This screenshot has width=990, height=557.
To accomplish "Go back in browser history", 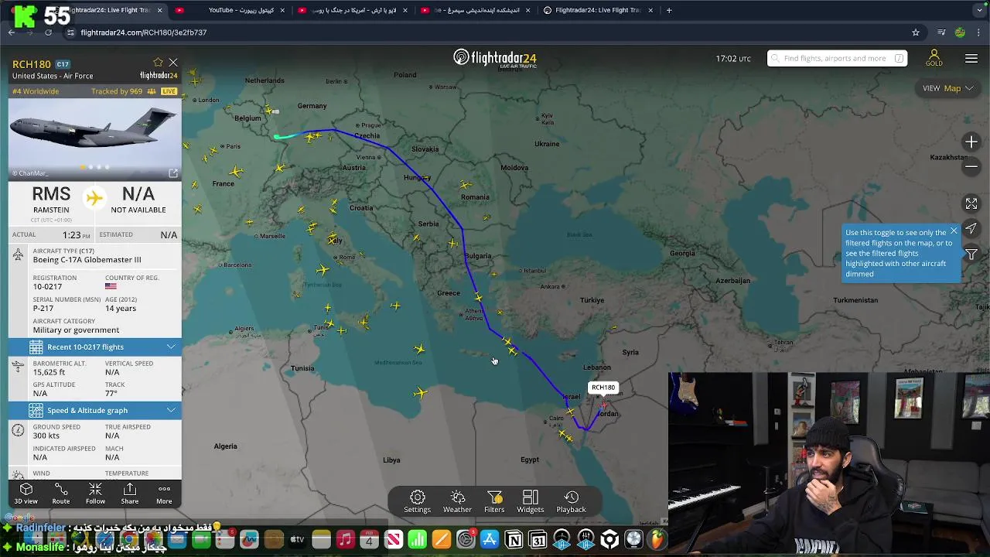I will coord(12,32).
